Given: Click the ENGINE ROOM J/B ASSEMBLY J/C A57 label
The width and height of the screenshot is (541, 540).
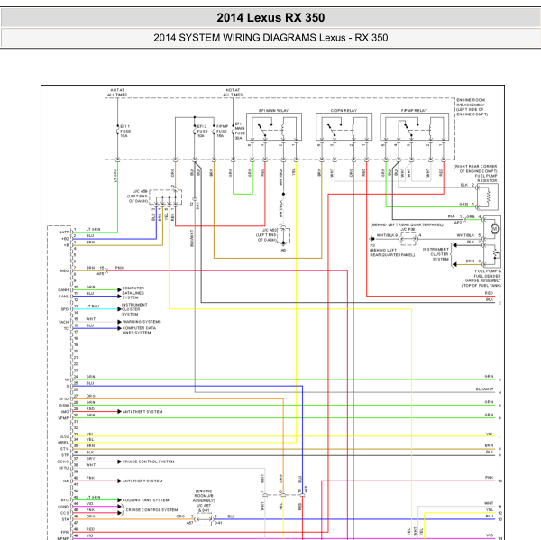Looking at the screenshot, I should pos(204,500).
